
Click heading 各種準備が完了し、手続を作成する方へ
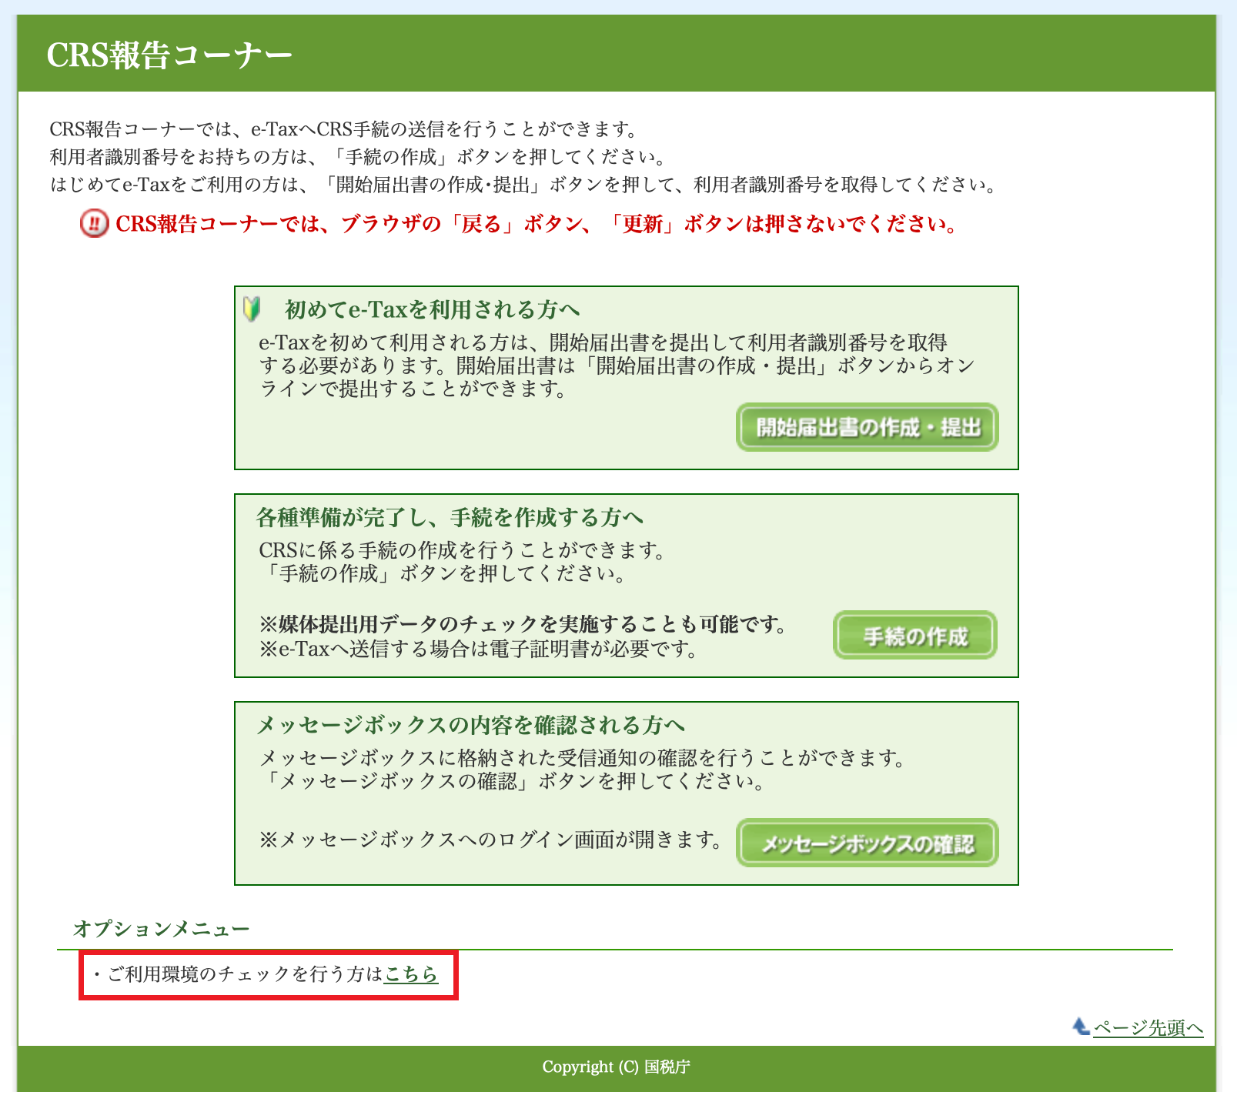pos(450,517)
